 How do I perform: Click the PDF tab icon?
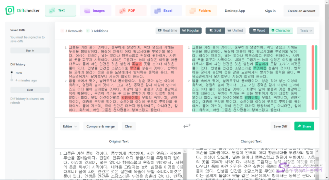tap(123, 11)
